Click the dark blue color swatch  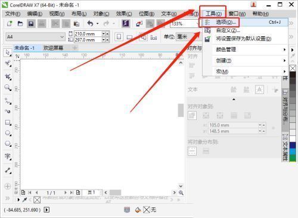pyautogui.click(x=293, y=146)
